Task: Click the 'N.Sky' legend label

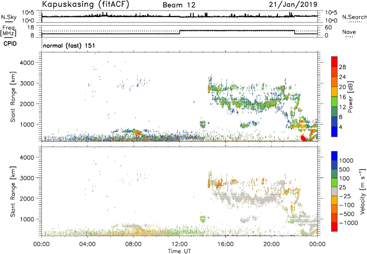Action: pyautogui.click(x=9, y=17)
